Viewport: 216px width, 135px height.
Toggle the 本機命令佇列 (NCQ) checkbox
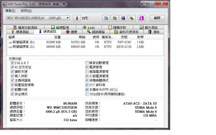tap(87, 89)
